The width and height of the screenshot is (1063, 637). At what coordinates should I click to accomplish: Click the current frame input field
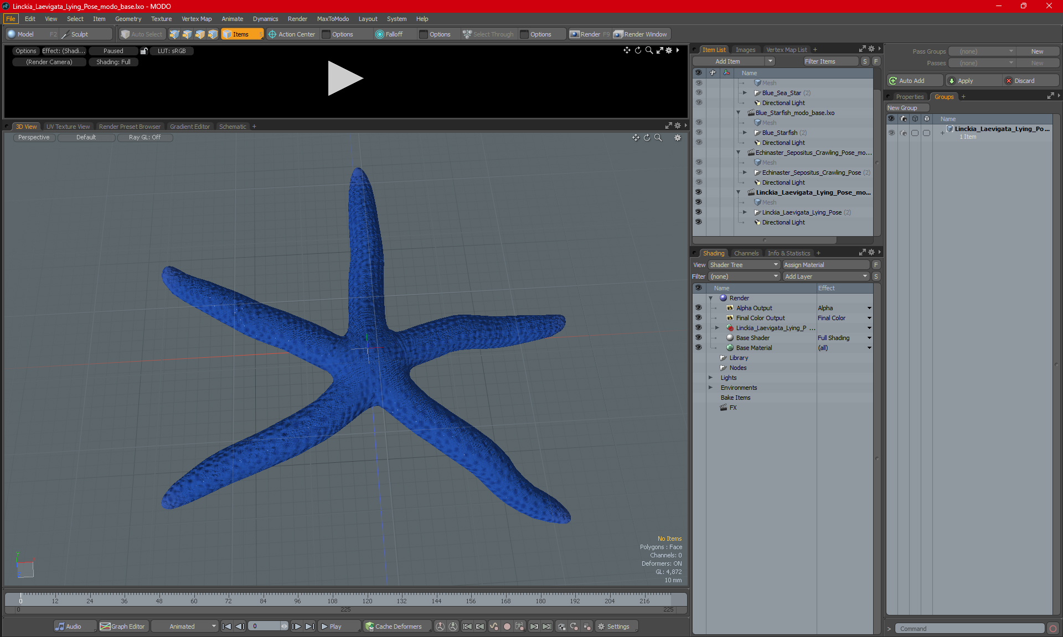click(265, 626)
